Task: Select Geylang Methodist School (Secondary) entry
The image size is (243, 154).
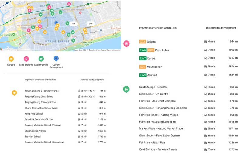Action: coord(44,142)
